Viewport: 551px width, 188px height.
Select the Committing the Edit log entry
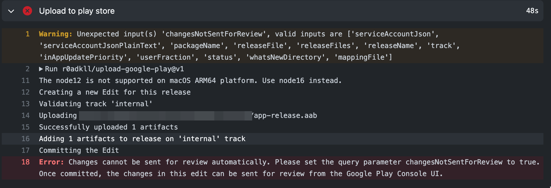point(79,150)
